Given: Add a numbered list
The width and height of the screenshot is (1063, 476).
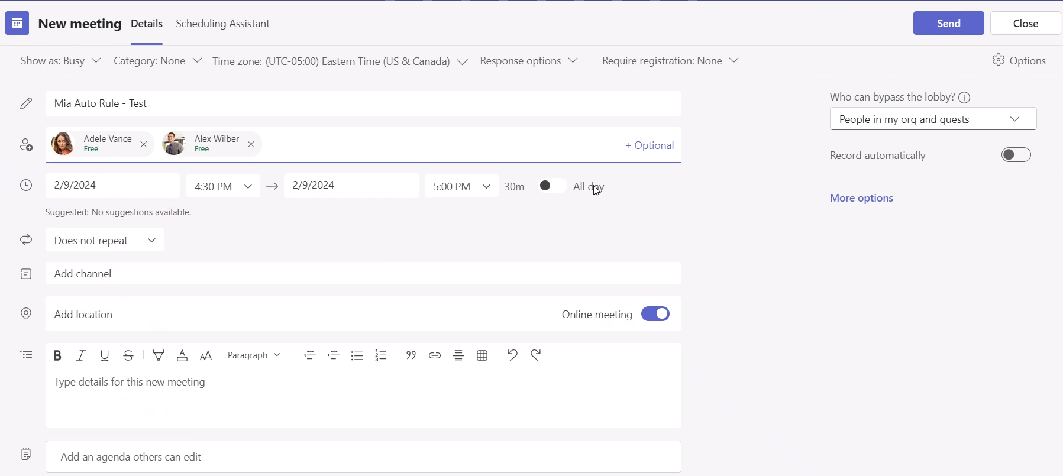Looking at the screenshot, I should pos(381,355).
